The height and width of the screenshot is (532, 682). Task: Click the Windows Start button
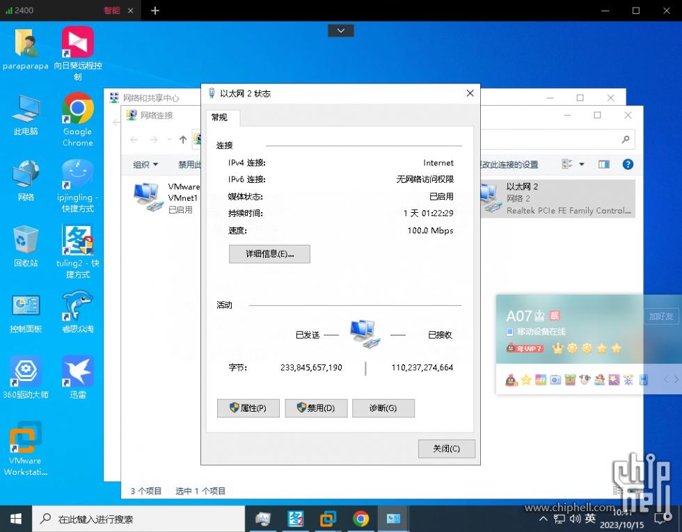pyautogui.click(x=16, y=519)
